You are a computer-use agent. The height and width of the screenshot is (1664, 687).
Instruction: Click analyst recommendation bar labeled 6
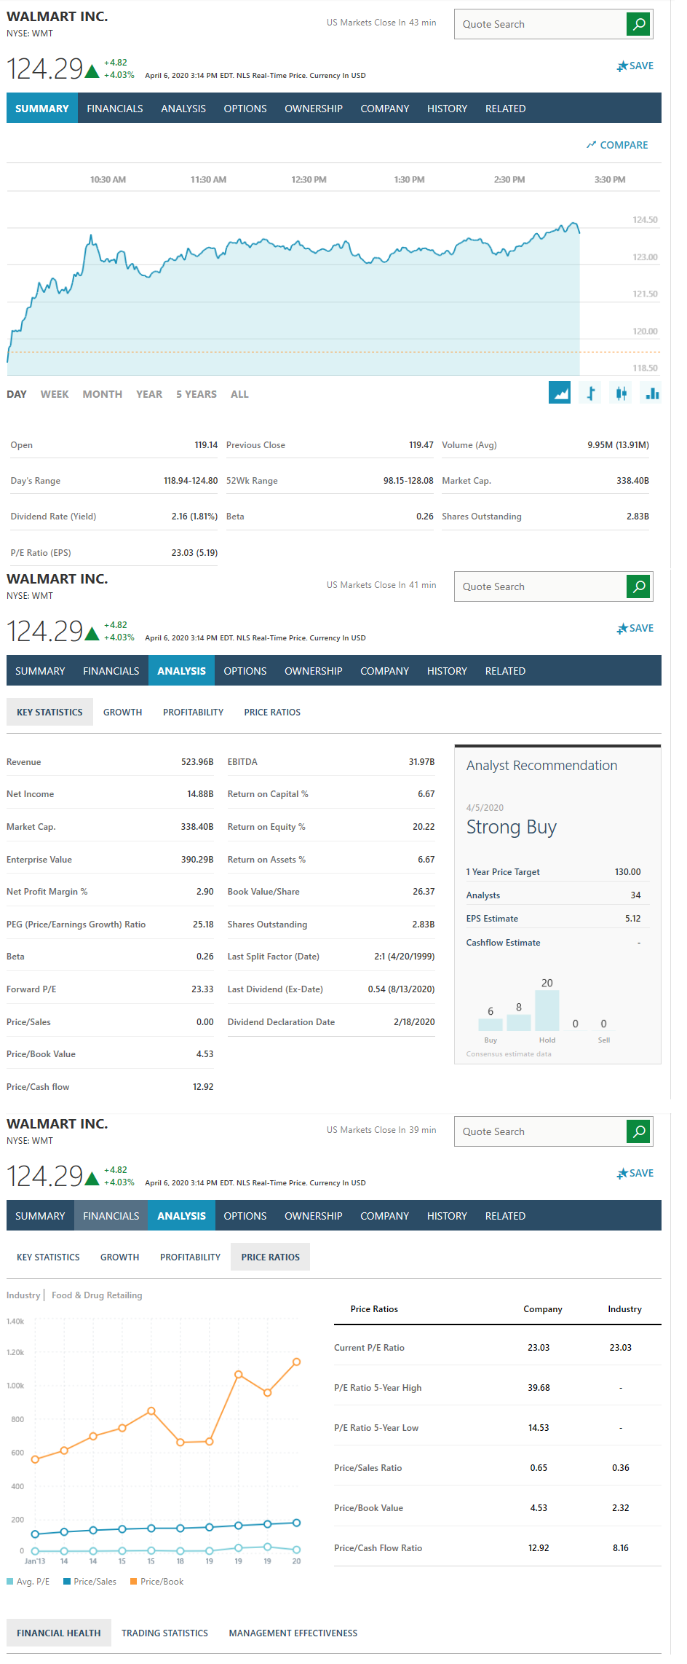coord(491,1024)
